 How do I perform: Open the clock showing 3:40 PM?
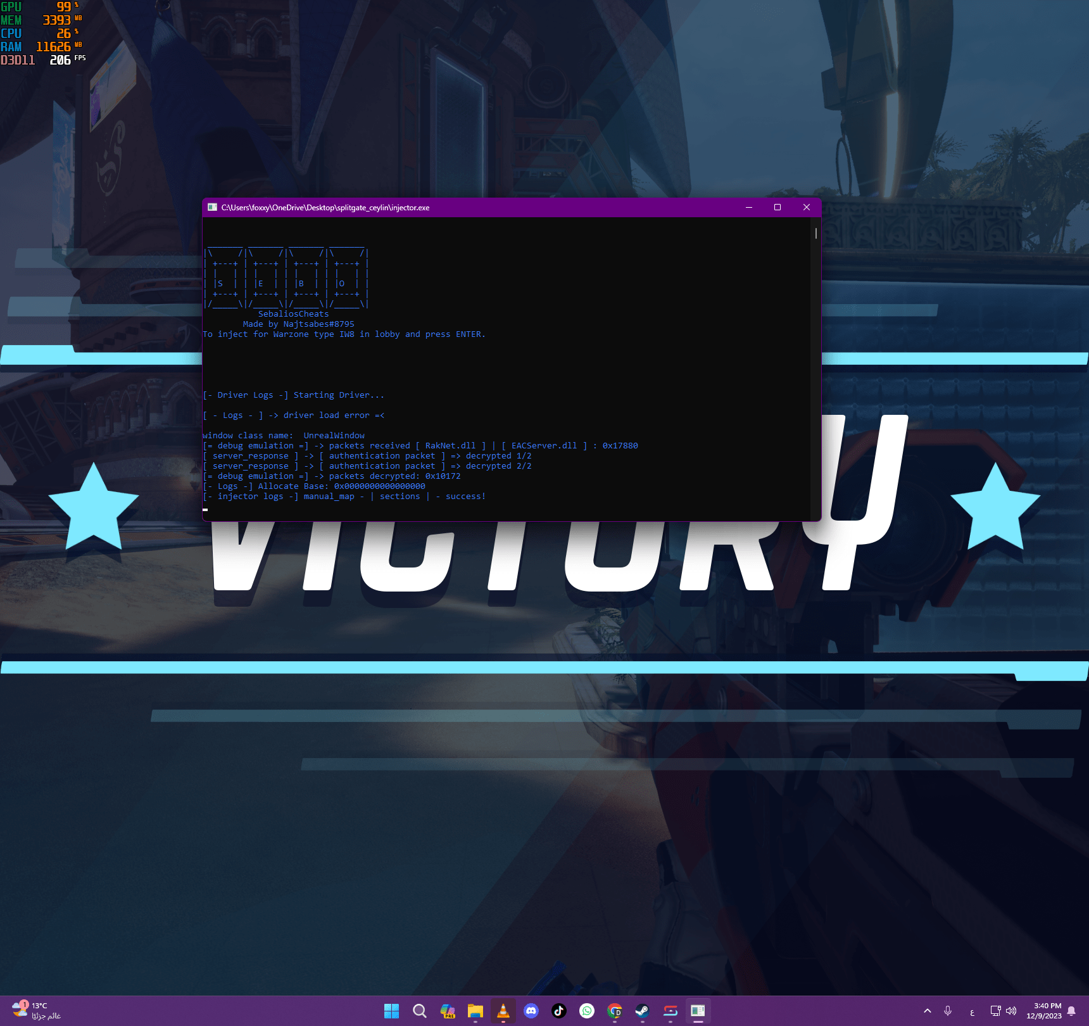pyautogui.click(x=1044, y=1011)
